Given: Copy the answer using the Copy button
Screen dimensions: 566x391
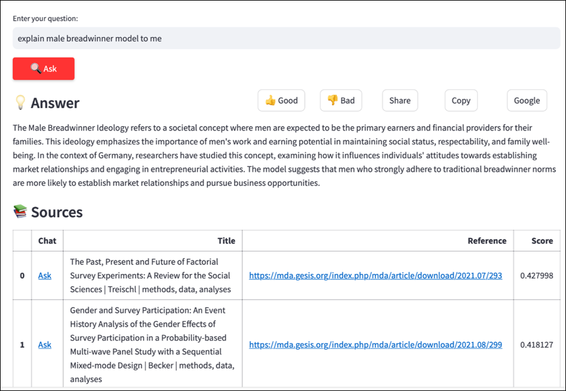Looking at the screenshot, I should (461, 101).
